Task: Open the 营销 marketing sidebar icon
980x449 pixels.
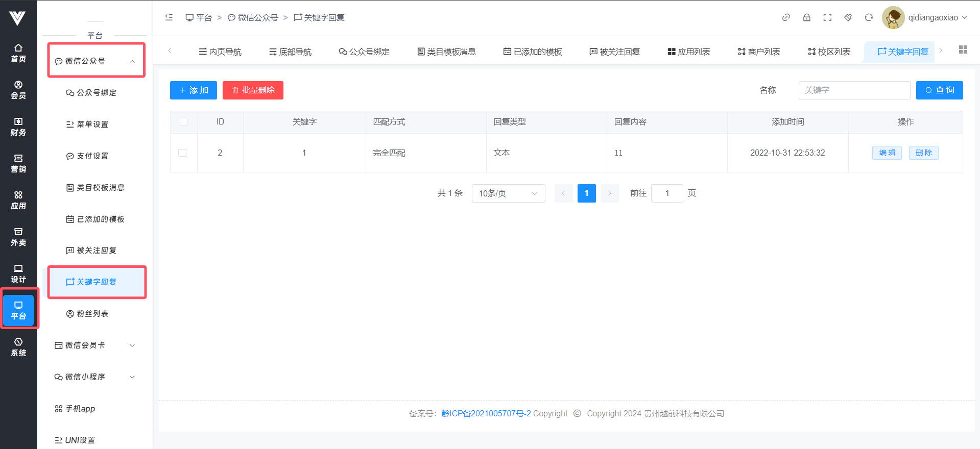Action: click(18, 163)
